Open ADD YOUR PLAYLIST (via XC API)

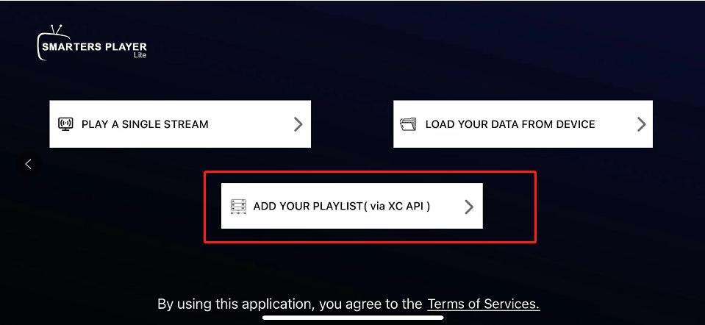click(341, 206)
